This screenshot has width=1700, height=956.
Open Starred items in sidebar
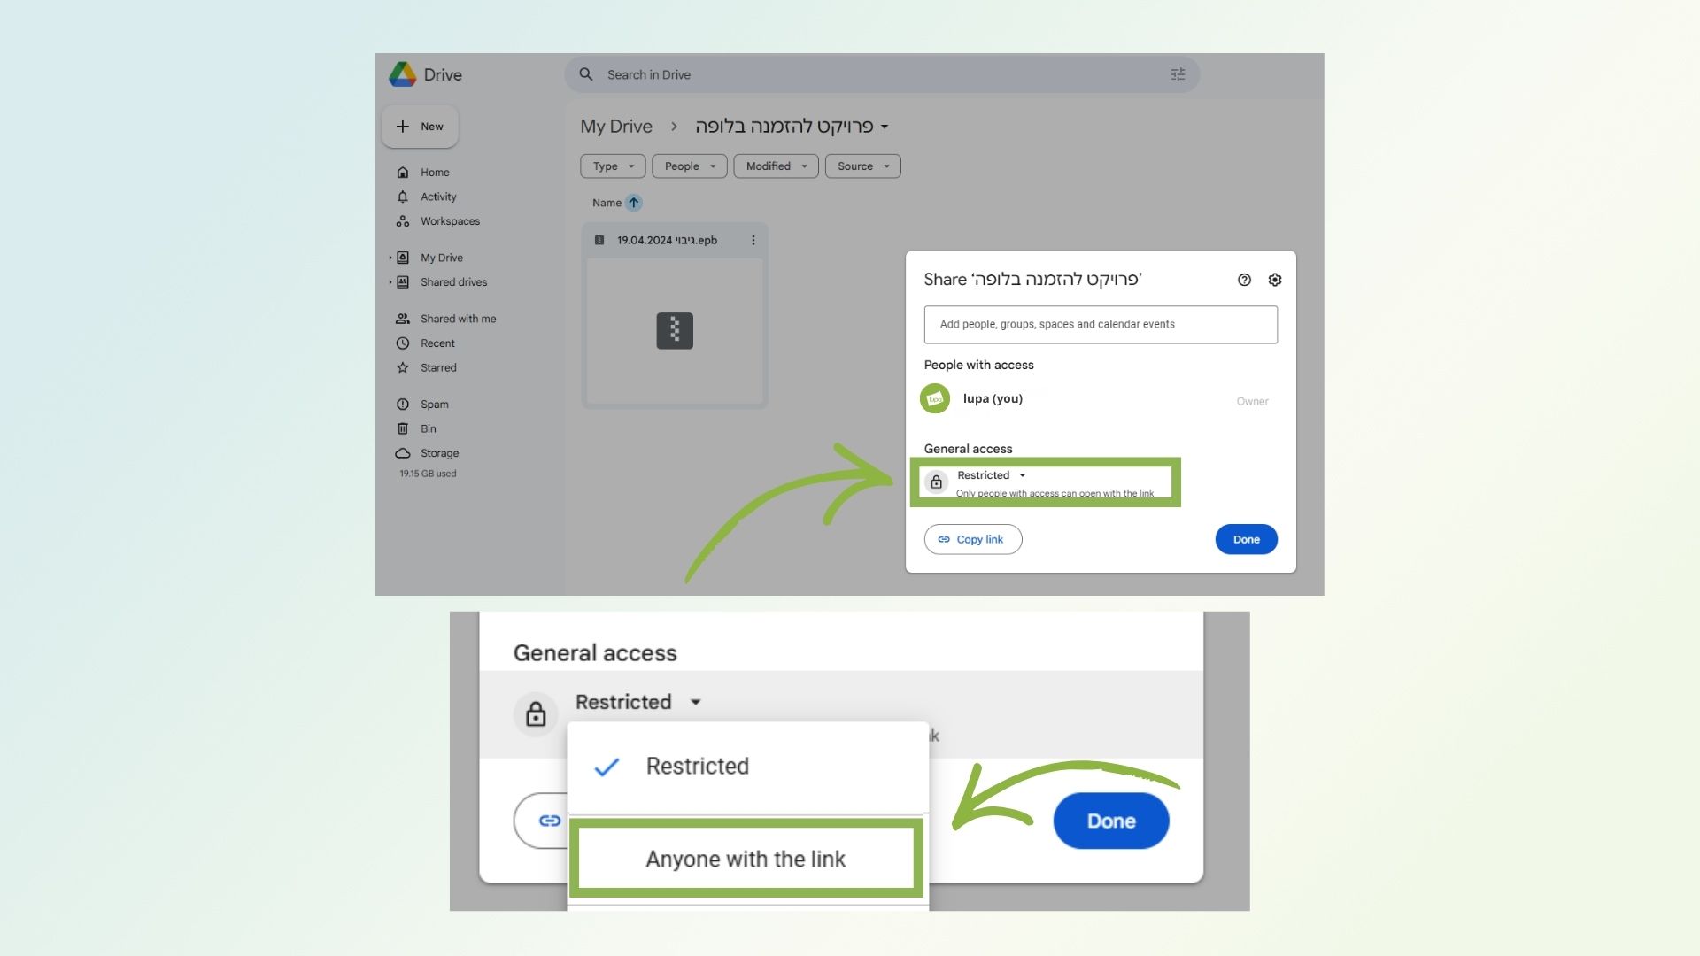pos(438,368)
